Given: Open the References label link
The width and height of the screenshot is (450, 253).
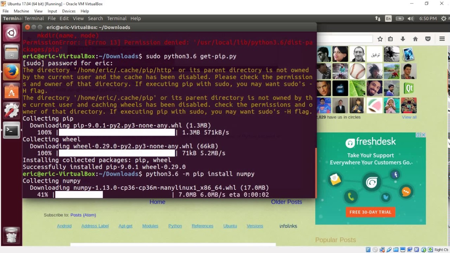Looking at the screenshot, I should click(x=202, y=226).
